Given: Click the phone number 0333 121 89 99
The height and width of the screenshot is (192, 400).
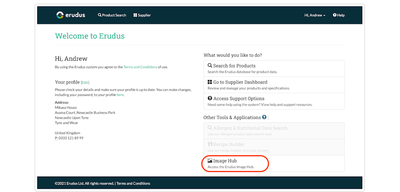Looking at the screenshot, I should click(x=71, y=138).
